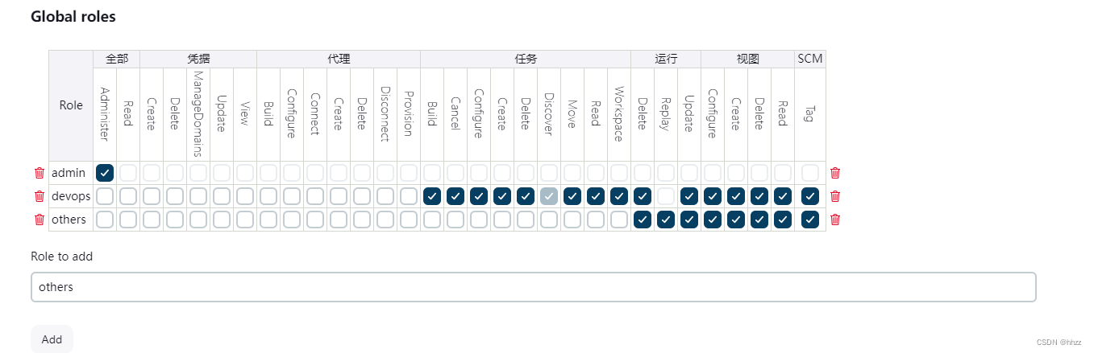Uncheck Administer permission for admin role
Viewport: 1094px width, 353px height.
[105, 173]
